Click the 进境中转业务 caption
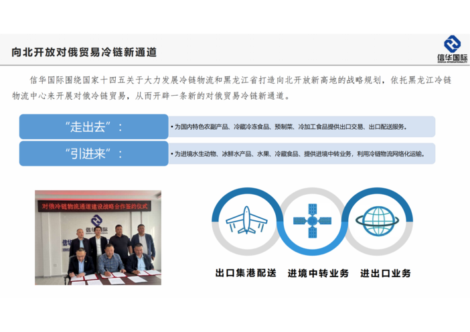 click(318, 273)
